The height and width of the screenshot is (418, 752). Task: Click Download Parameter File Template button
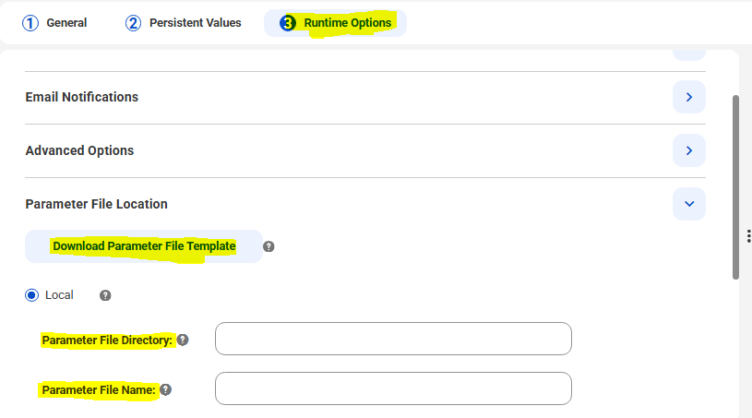(x=144, y=246)
